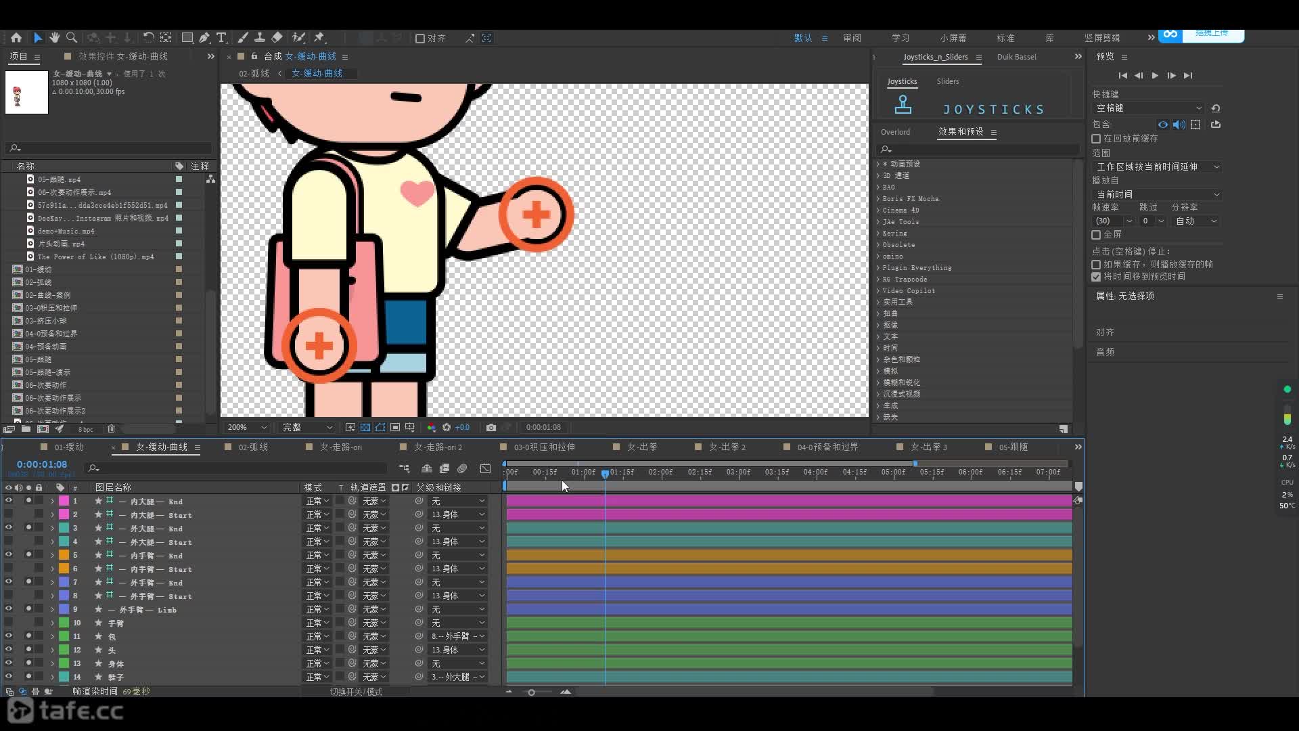This screenshot has width=1299, height=731.
Task: Open the Graph Editor in timeline
Action: click(485, 468)
